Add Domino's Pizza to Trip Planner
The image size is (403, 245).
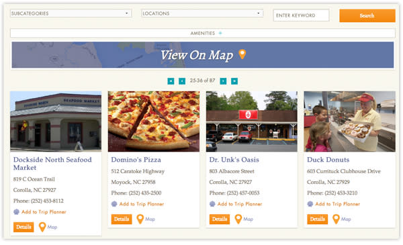pos(141,204)
